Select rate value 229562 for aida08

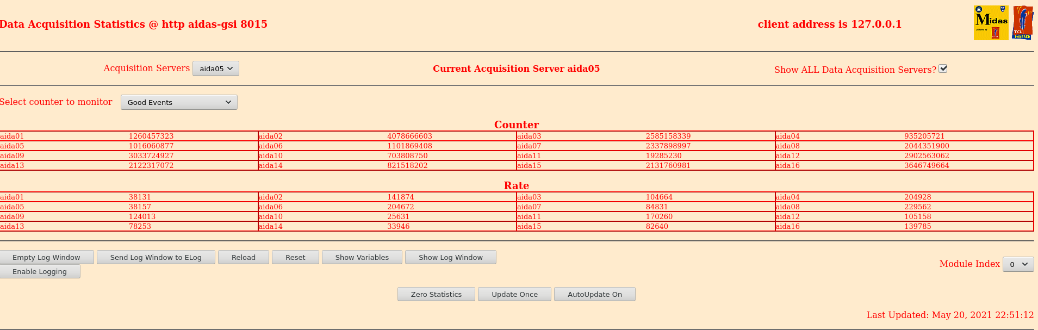tap(918, 207)
